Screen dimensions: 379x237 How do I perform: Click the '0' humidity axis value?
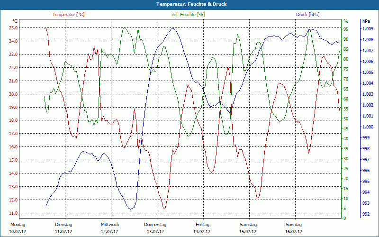click(345, 219)
